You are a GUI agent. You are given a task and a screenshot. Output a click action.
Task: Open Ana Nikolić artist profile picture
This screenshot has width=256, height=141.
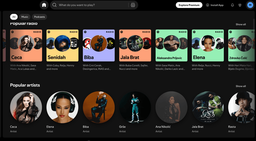[x=171, y=107]
